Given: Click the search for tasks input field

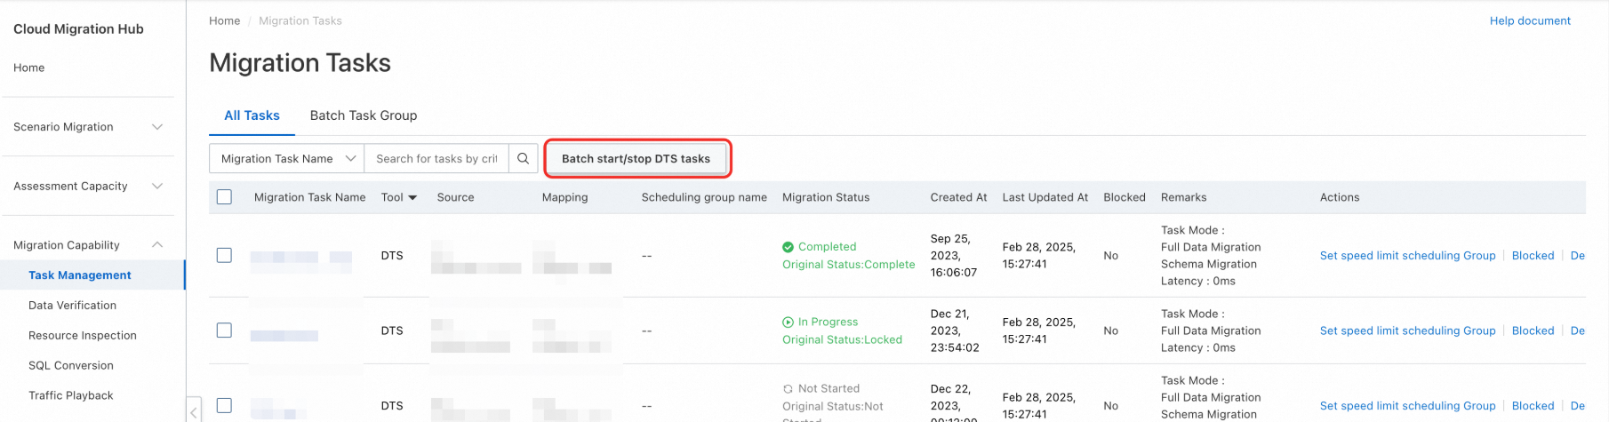Looking at the screenshot, I should pyautogui.click(x=436, y=158).
